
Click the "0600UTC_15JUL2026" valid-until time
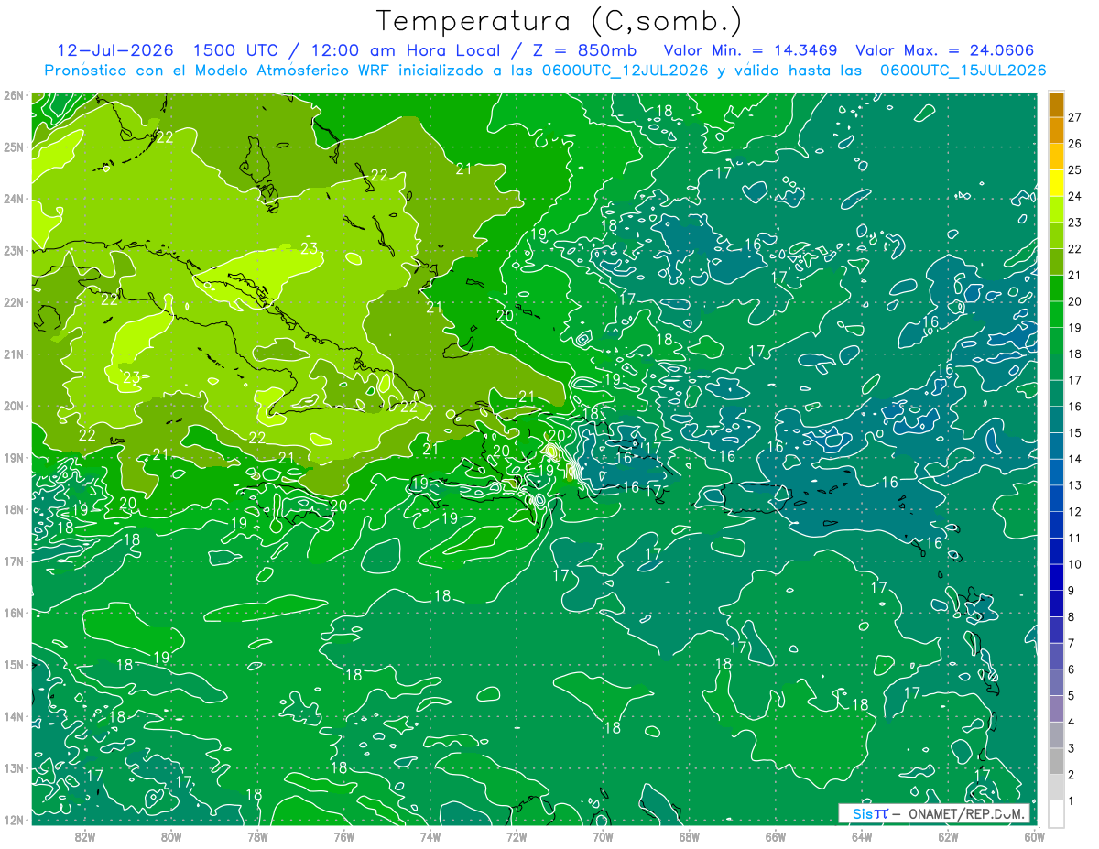(963, 71)
